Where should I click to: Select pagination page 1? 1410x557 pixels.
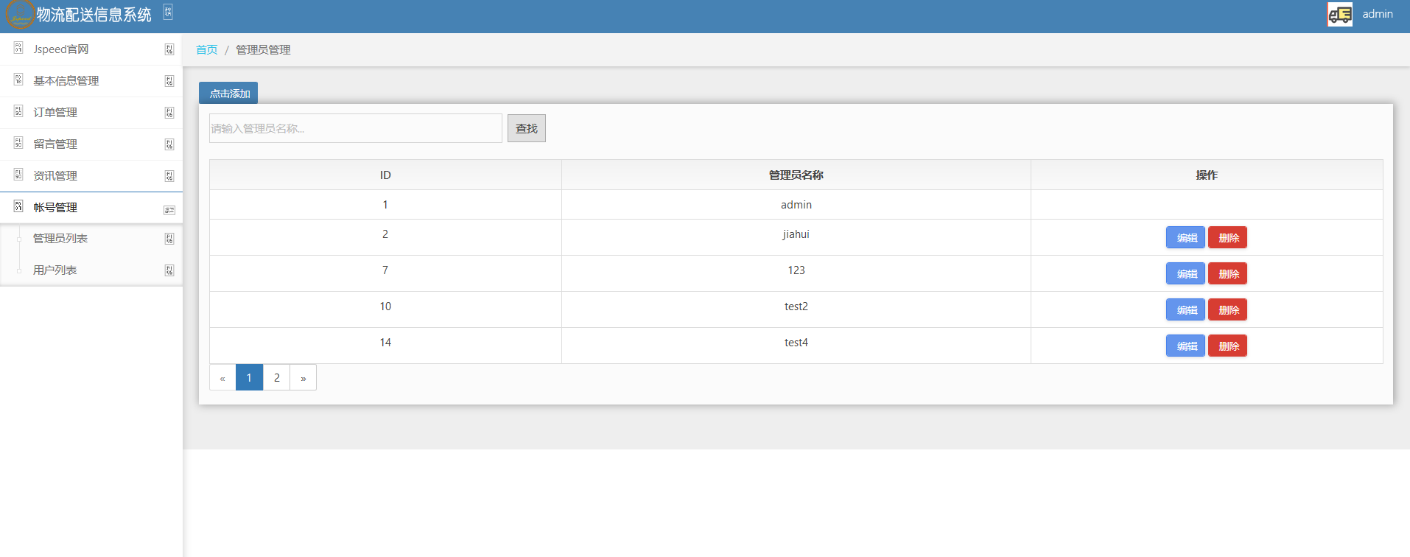tap(249, 377)
